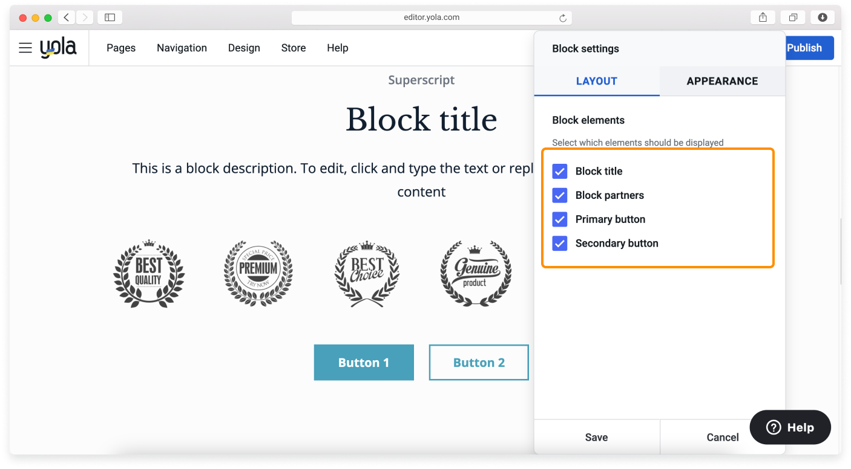Image resolution: width=851 pixels, height=469 pixels.
Task: Click the Help question mark icon
Action: [x=773, y=427]
